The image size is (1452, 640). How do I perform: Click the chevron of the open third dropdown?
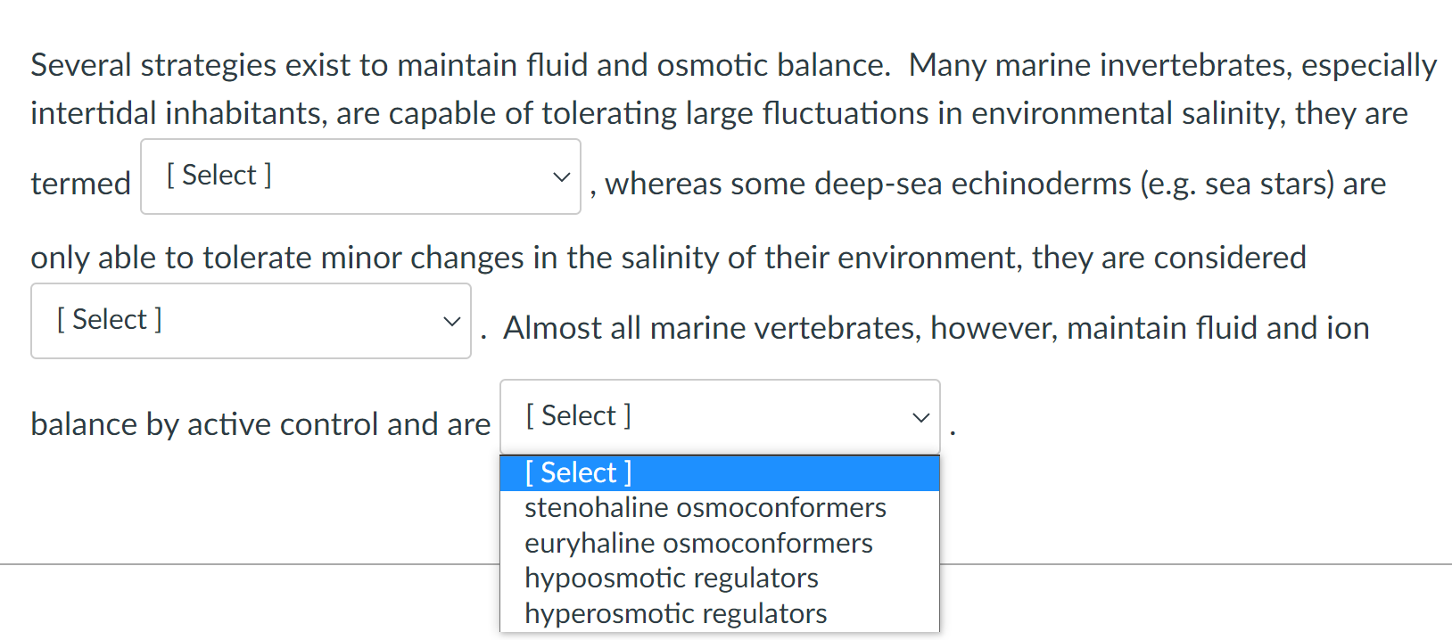pyautogui.click(x=920, y=417)
